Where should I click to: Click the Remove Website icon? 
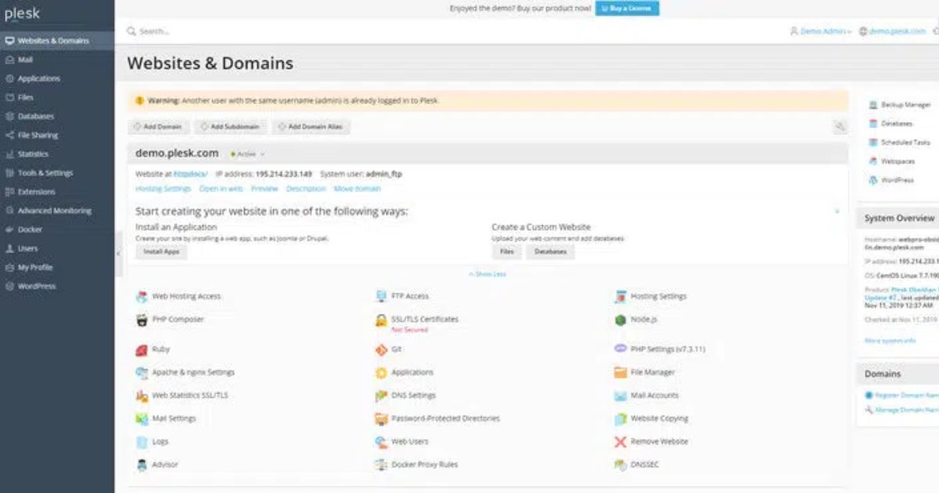pyautogui.click(x=621, y=441)
